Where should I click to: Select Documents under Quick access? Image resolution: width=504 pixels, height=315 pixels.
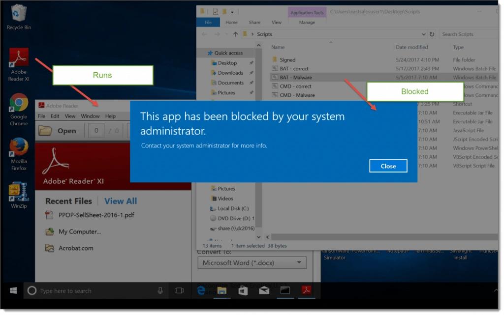click(x=230, y=83)
